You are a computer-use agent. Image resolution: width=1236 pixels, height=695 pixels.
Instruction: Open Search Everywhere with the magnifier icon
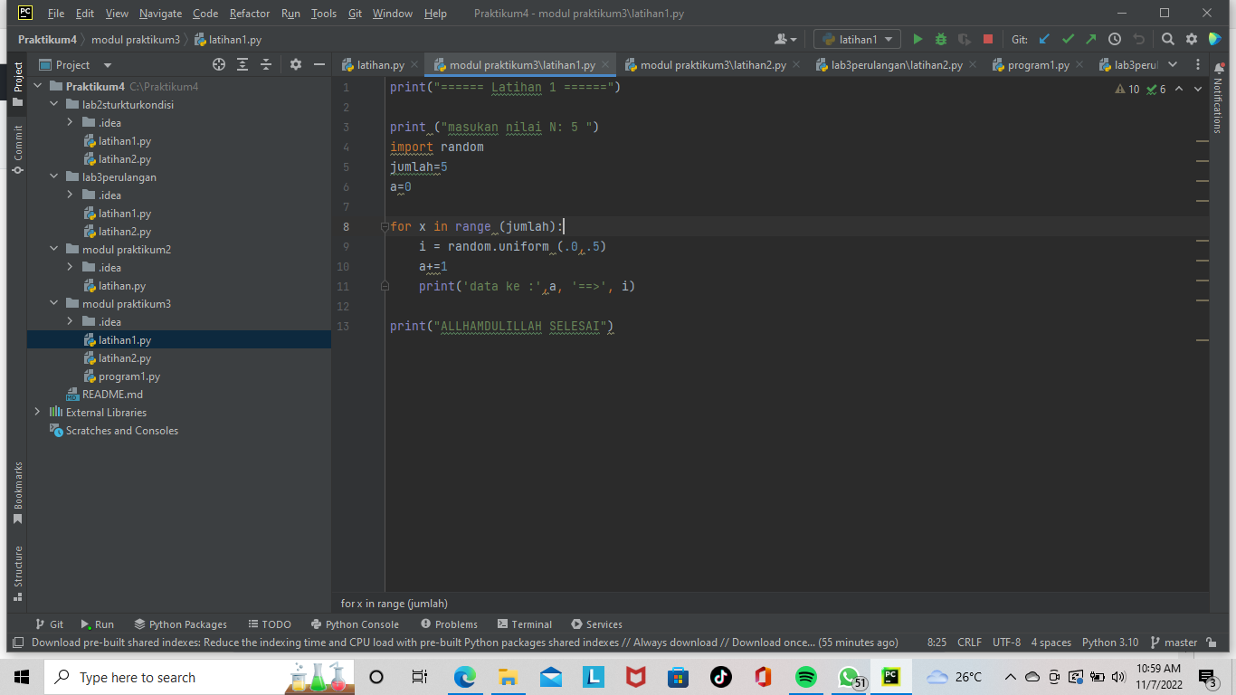click(1168, 39)
